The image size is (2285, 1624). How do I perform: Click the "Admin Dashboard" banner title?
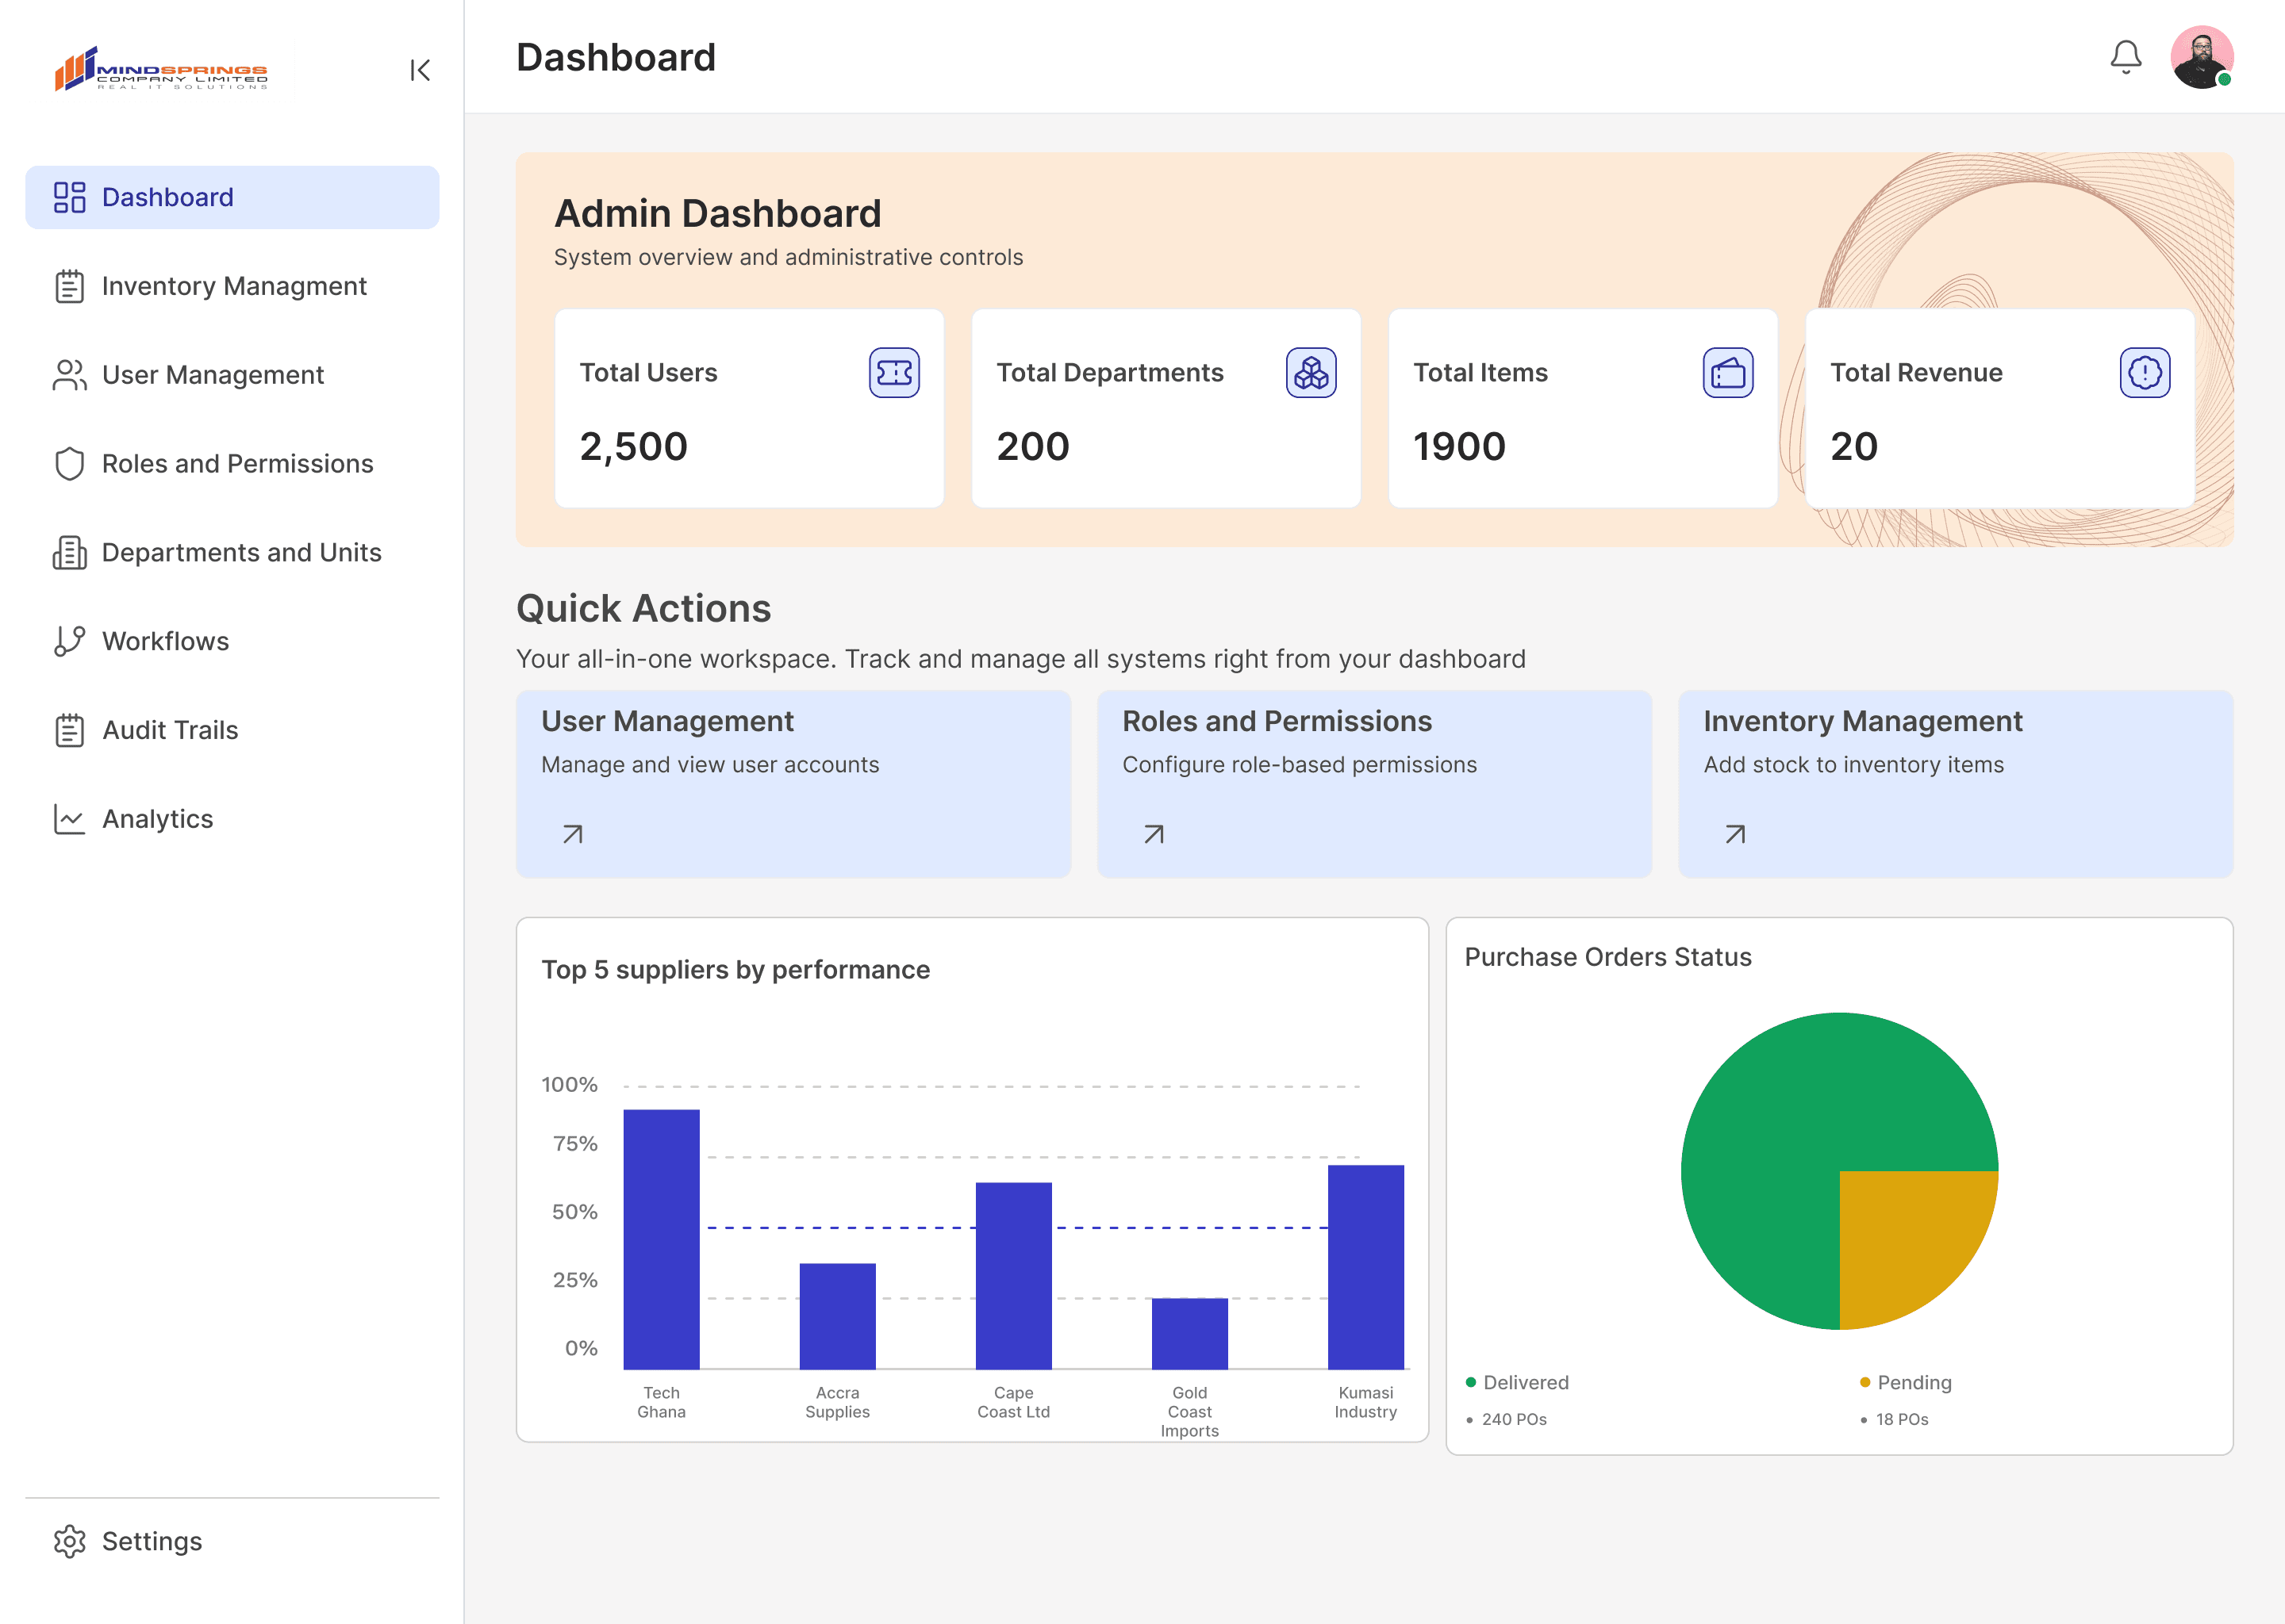[717, 213]
